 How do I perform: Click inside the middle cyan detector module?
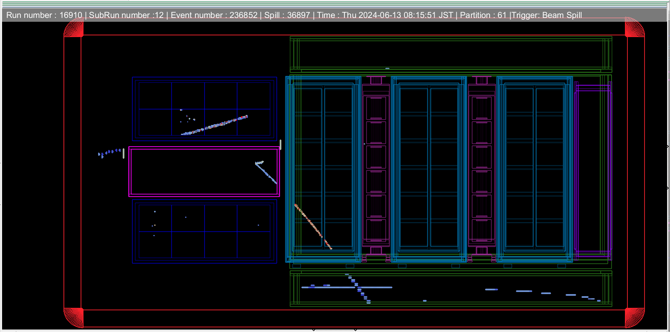(x=429, y=167)
